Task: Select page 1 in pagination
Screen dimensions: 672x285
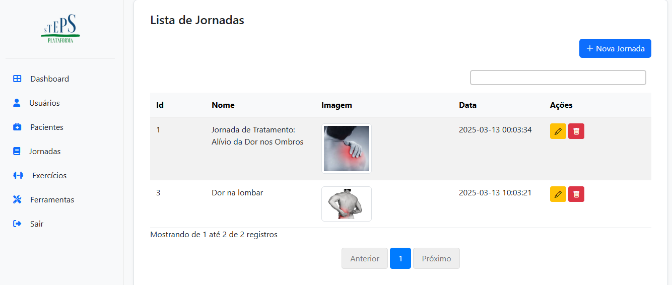Action: [400, 258]
